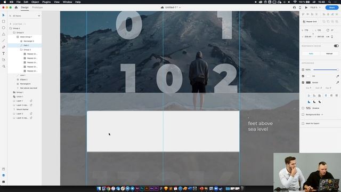Image resolution: width=341 pixels, height=192 pixels.
Task: Start the desktop preview play button
Action: click(306, 7)
